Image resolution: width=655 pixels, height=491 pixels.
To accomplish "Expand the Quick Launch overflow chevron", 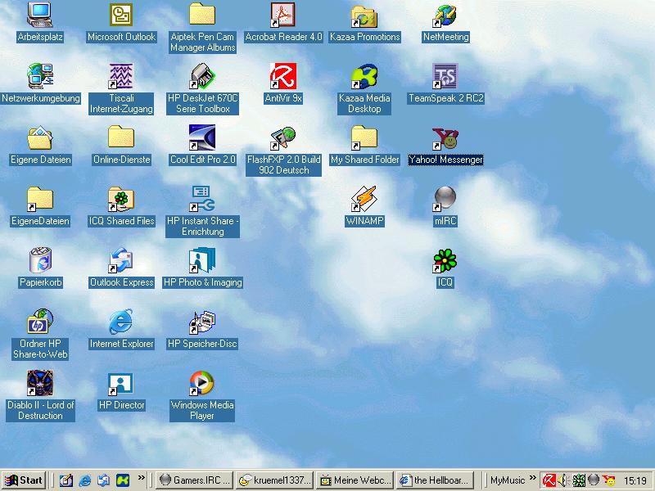I will [142, 479].
